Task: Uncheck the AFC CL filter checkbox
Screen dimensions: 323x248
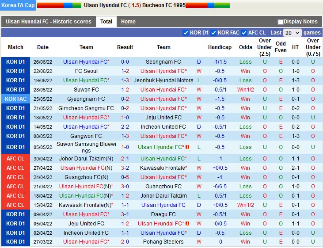Action: [x=244, y=33]
